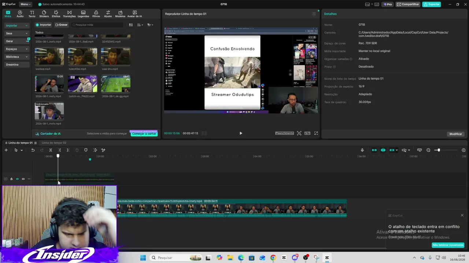Click the Exportar button

pos(431,4)
